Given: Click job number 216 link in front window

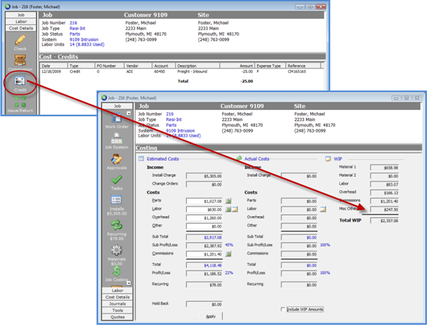Looking at the screenshot, I should point(170,114).
